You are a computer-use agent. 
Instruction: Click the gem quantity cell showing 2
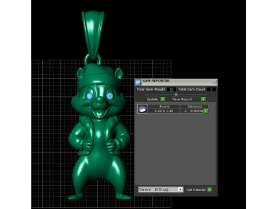185,111
